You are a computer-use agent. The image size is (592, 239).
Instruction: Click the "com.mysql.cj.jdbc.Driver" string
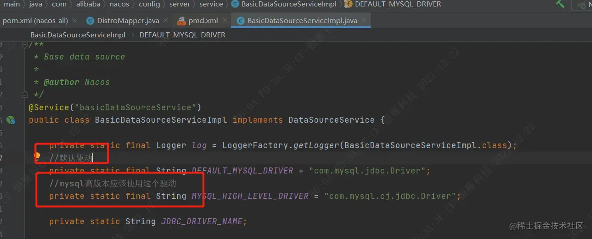point(390,196)
